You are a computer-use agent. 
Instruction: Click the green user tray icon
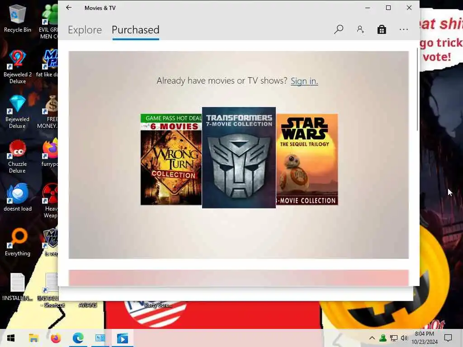pyautogui.click(x=383, y=338)
